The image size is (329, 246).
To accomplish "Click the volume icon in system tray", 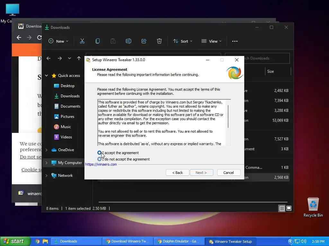I will 304,242.
